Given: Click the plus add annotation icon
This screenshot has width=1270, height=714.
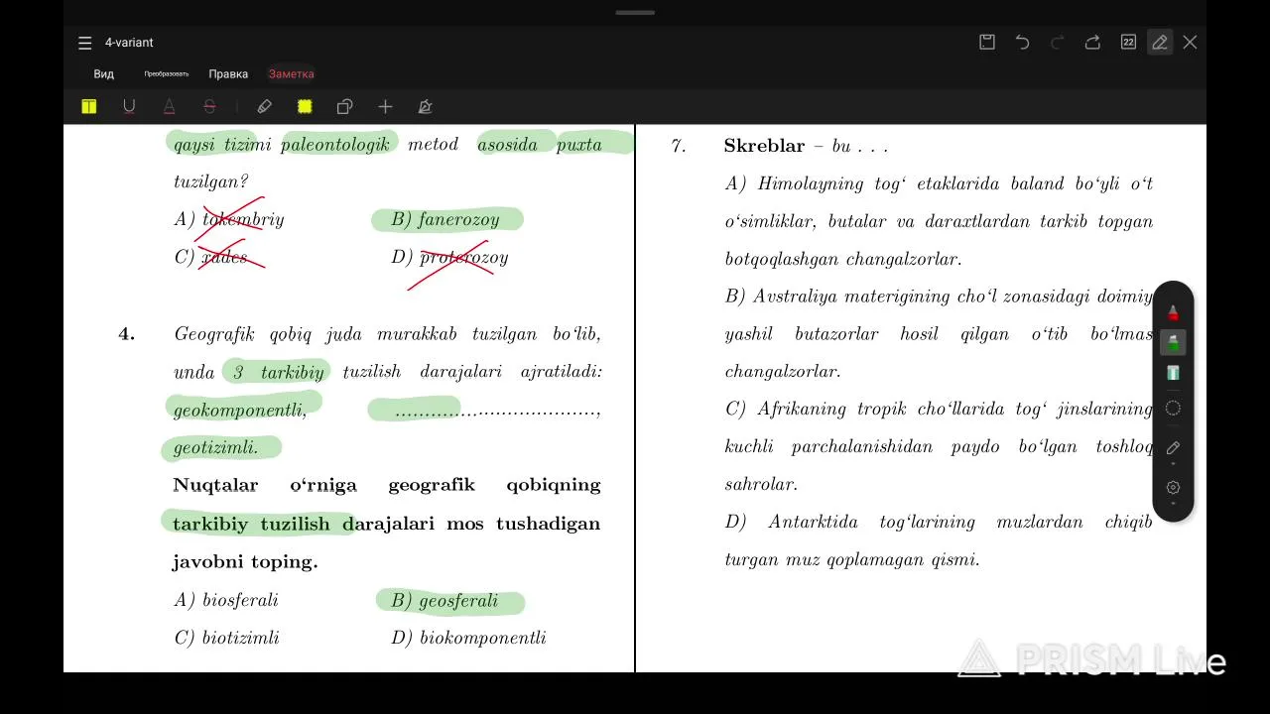Looking at the screenshot, I should click(385, 107).
